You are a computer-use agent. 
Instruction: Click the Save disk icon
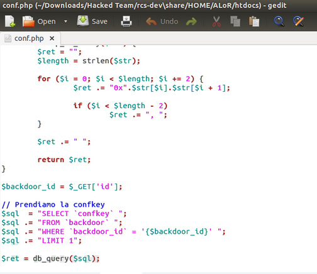point(83,21)
